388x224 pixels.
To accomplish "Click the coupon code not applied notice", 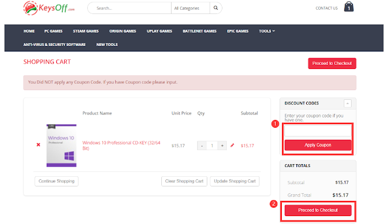I will 190,82.
